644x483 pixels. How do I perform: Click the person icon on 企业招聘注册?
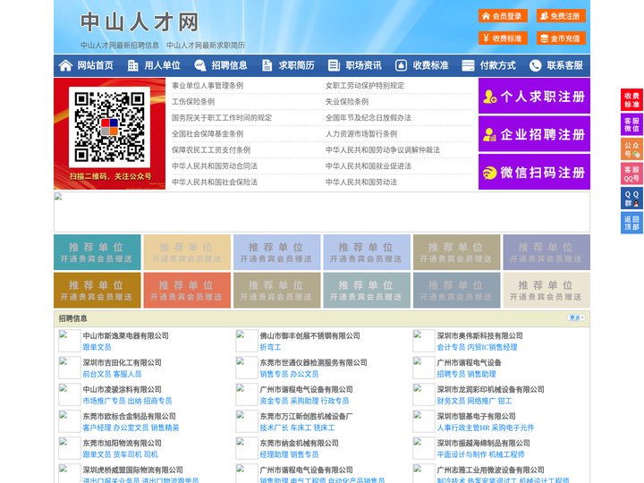[x=489, y=134]
